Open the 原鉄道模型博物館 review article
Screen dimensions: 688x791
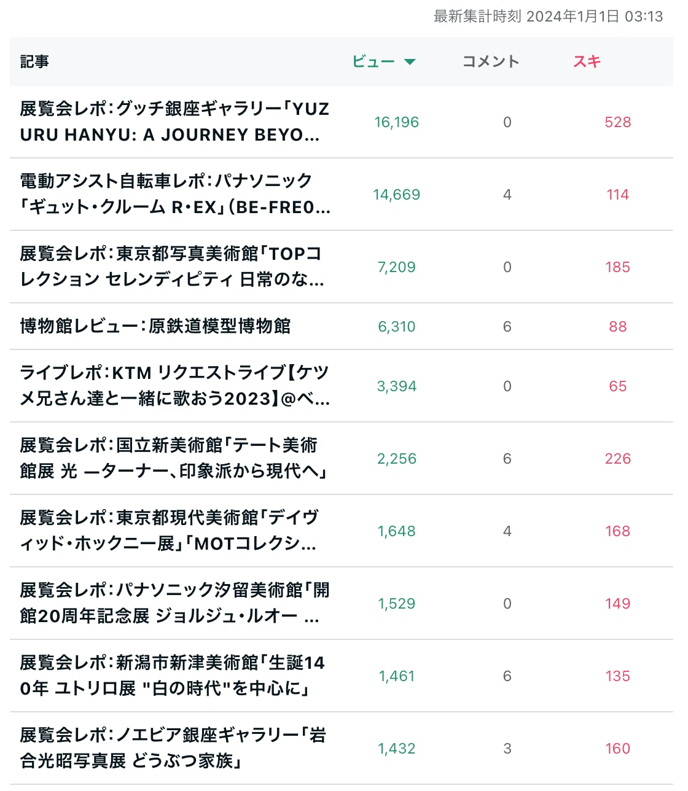coord(155,326)
